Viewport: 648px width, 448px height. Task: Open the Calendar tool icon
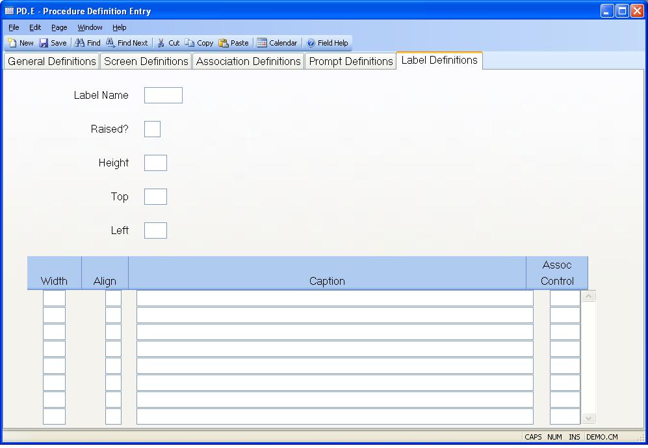pyautogui.click(x=261, y=42)
